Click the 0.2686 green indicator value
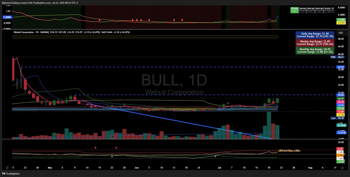 pyautogui.click(x=341, y=20)
